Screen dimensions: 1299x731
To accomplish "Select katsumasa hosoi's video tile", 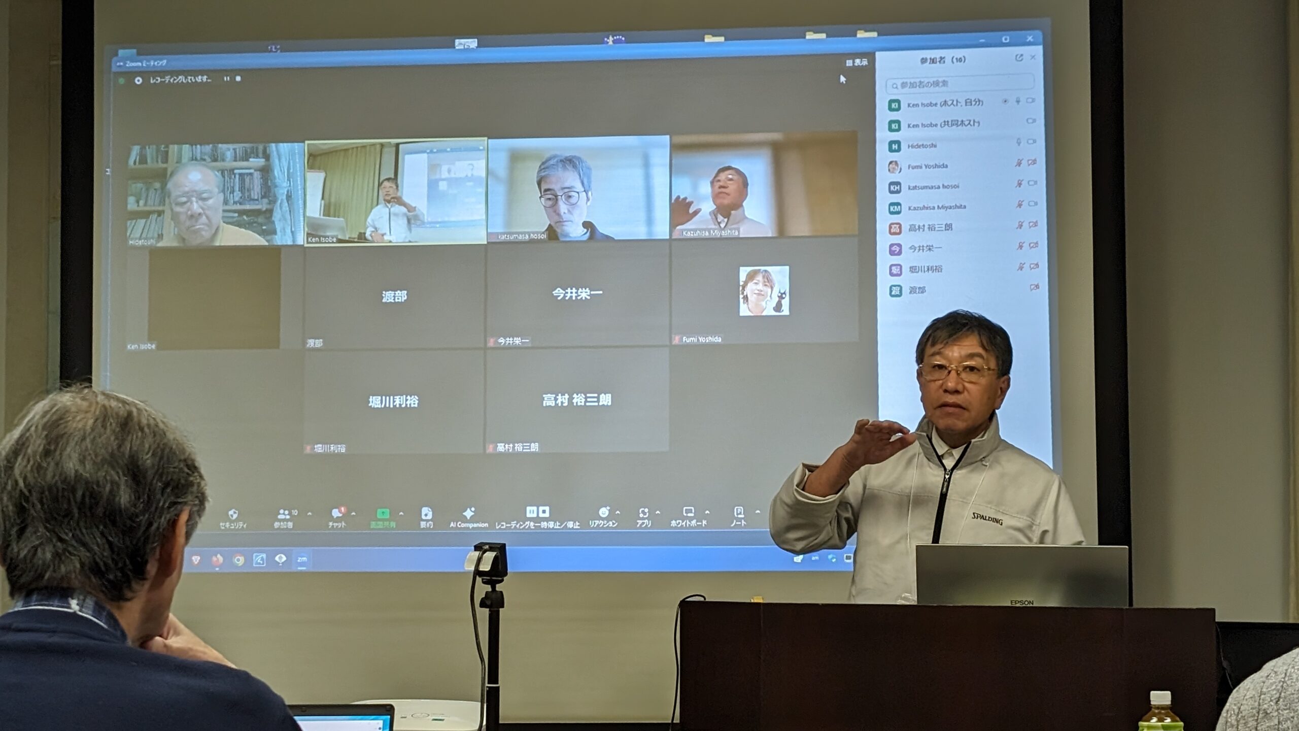I will click(x=578, y=188).
